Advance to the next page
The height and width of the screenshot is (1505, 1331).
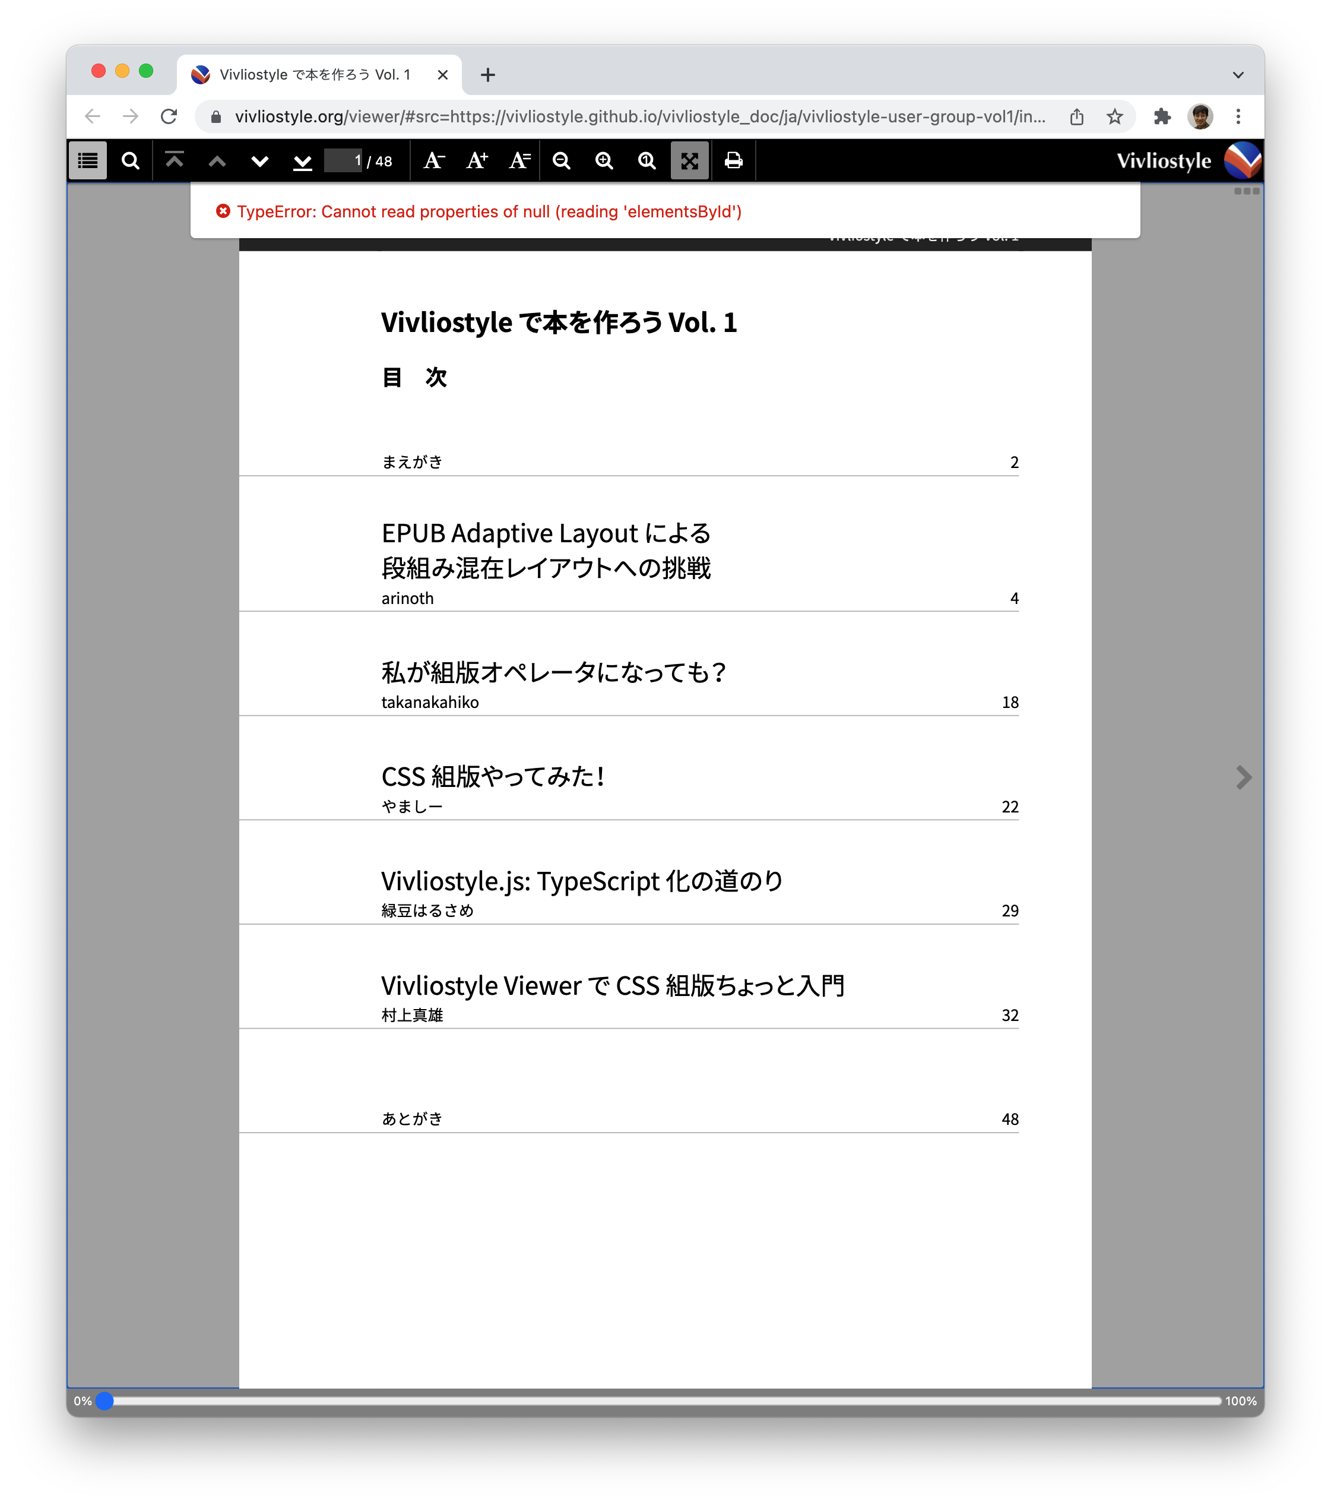pos(259,160)
